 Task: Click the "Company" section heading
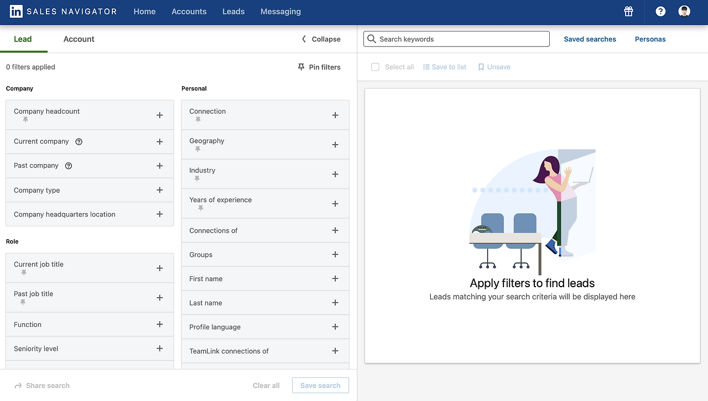coord(20,88)
